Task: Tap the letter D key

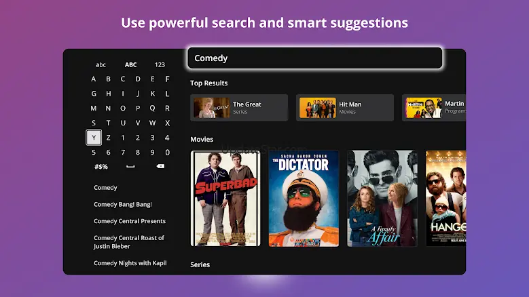Action: click(138, 79)
